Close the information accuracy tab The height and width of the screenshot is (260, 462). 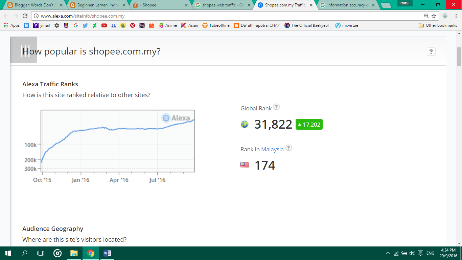tap(373, 5)
